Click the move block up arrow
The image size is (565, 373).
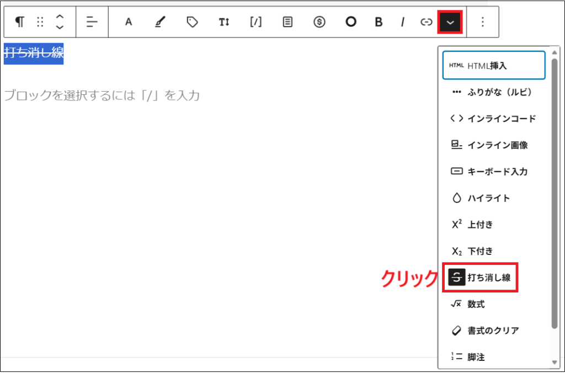(60, 17)
